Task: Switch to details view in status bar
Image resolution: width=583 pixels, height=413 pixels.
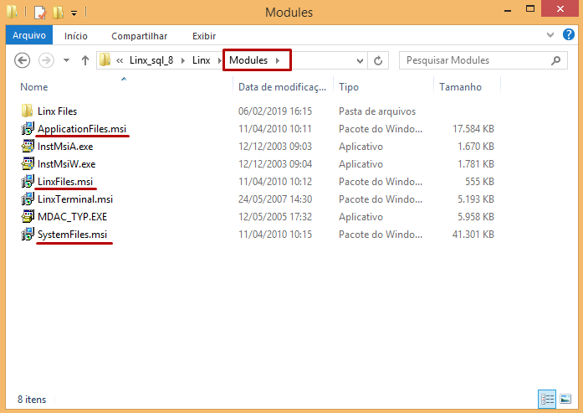Action: point(547,400)
